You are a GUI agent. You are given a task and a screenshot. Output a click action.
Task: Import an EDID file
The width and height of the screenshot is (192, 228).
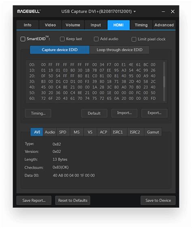tap(124, 113)
